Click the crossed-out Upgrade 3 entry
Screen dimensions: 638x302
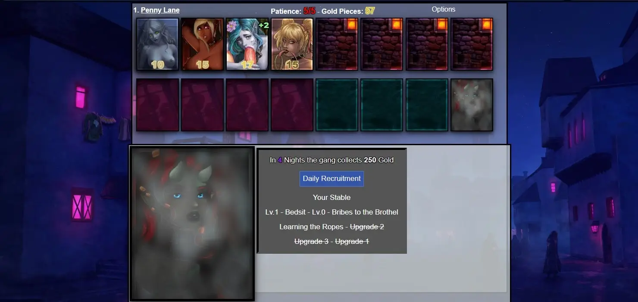(x=311, y=241)
